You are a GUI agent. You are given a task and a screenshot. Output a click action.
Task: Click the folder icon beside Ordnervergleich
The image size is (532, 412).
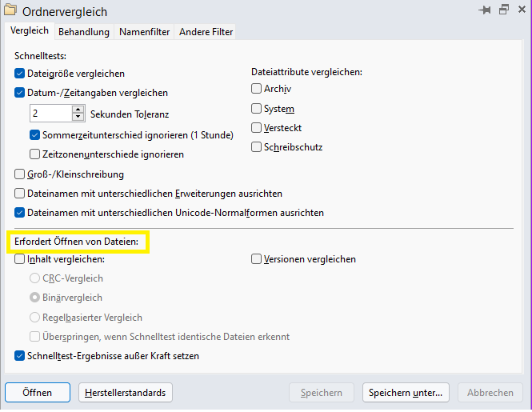tap(10, 10)
